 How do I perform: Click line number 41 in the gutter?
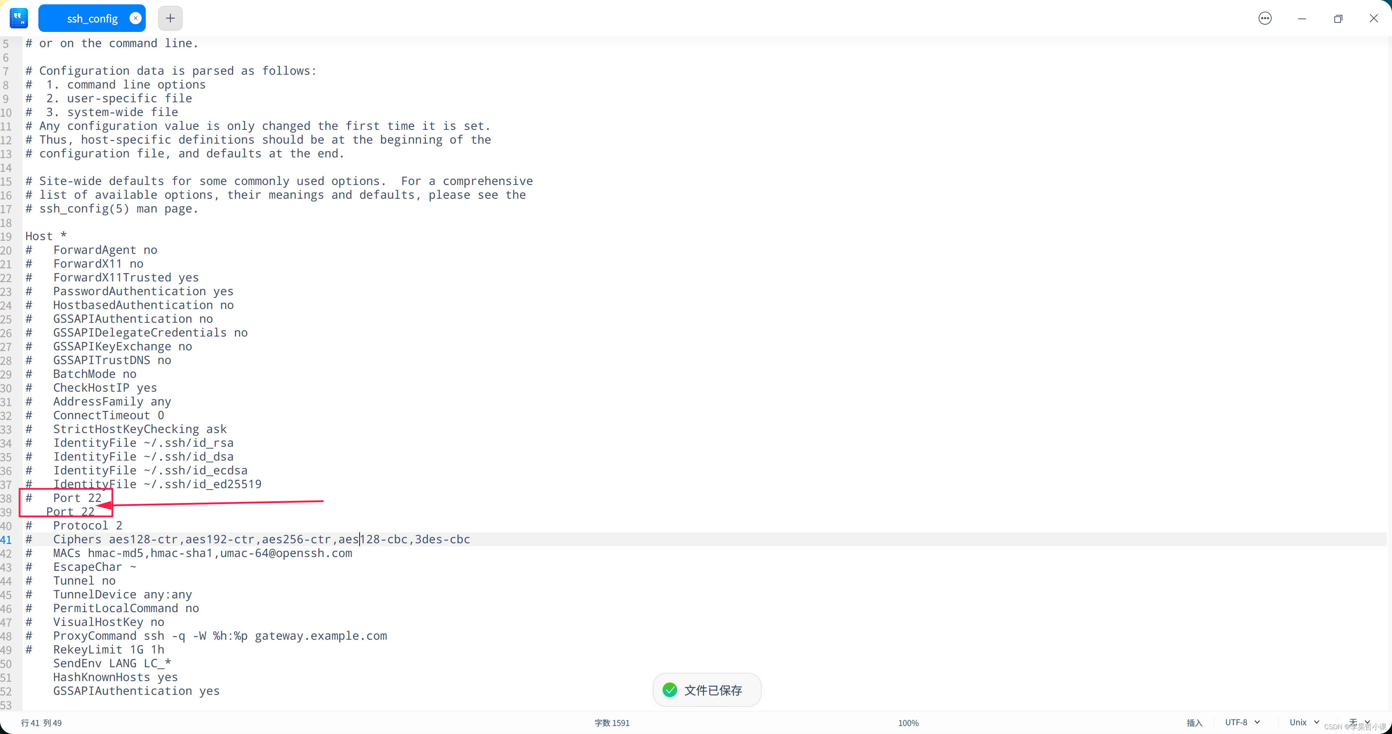click(6, 540)
